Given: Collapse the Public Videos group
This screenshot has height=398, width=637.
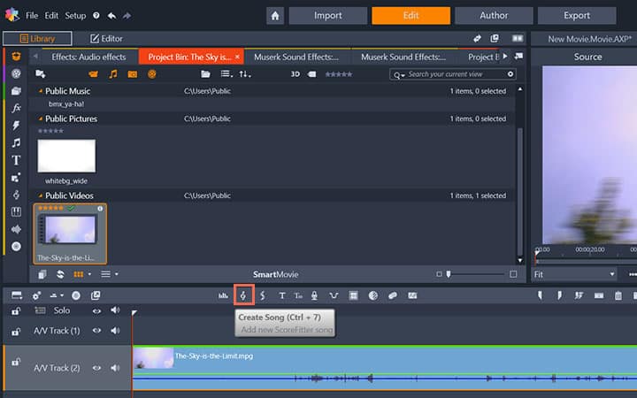Looking at the screenshot, I should (x=40, y=195).
